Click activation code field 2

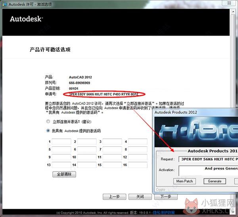coord(87,142)
